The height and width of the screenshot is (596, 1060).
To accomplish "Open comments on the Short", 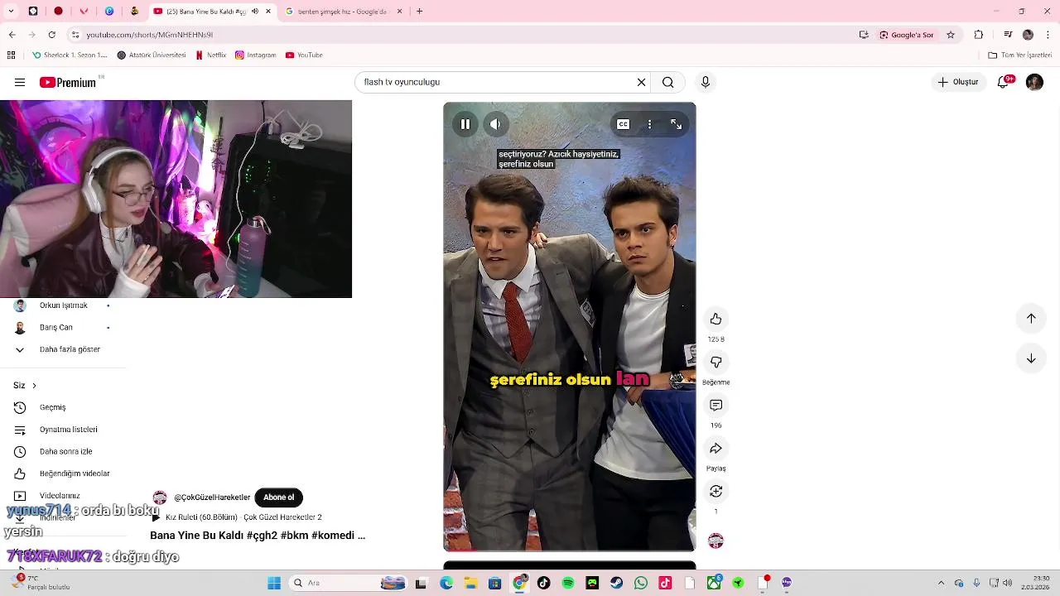I will point(715,406).
